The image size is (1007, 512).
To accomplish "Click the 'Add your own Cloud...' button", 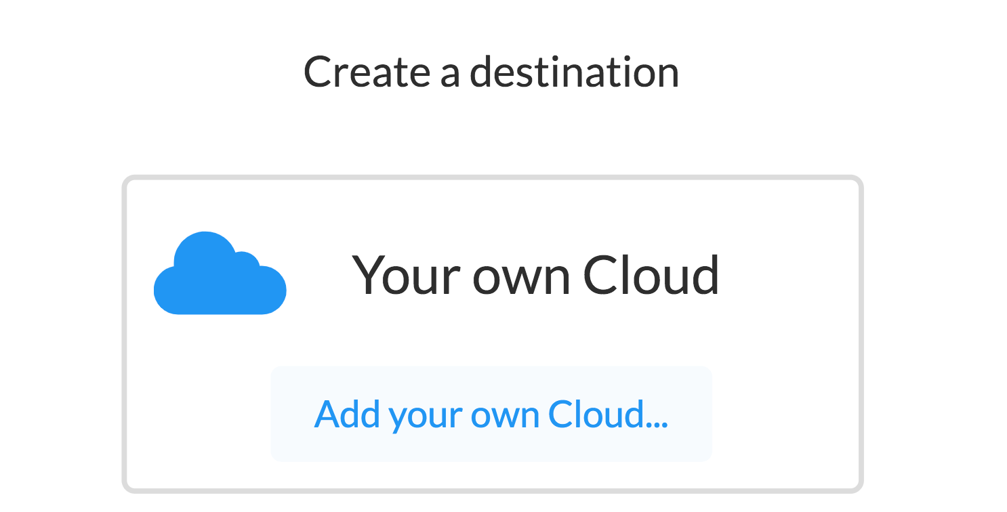I will pyautogui.click(x=491, y=414).
